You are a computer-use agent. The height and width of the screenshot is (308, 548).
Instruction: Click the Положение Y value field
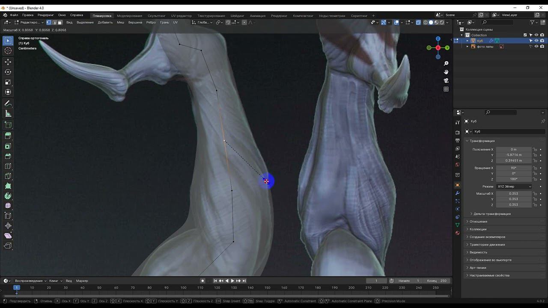513,155
